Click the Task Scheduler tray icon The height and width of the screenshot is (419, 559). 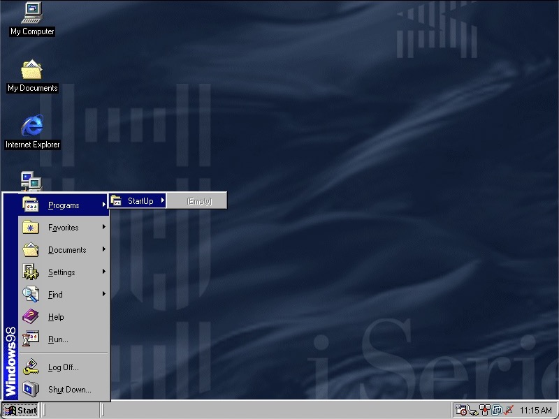461,410
